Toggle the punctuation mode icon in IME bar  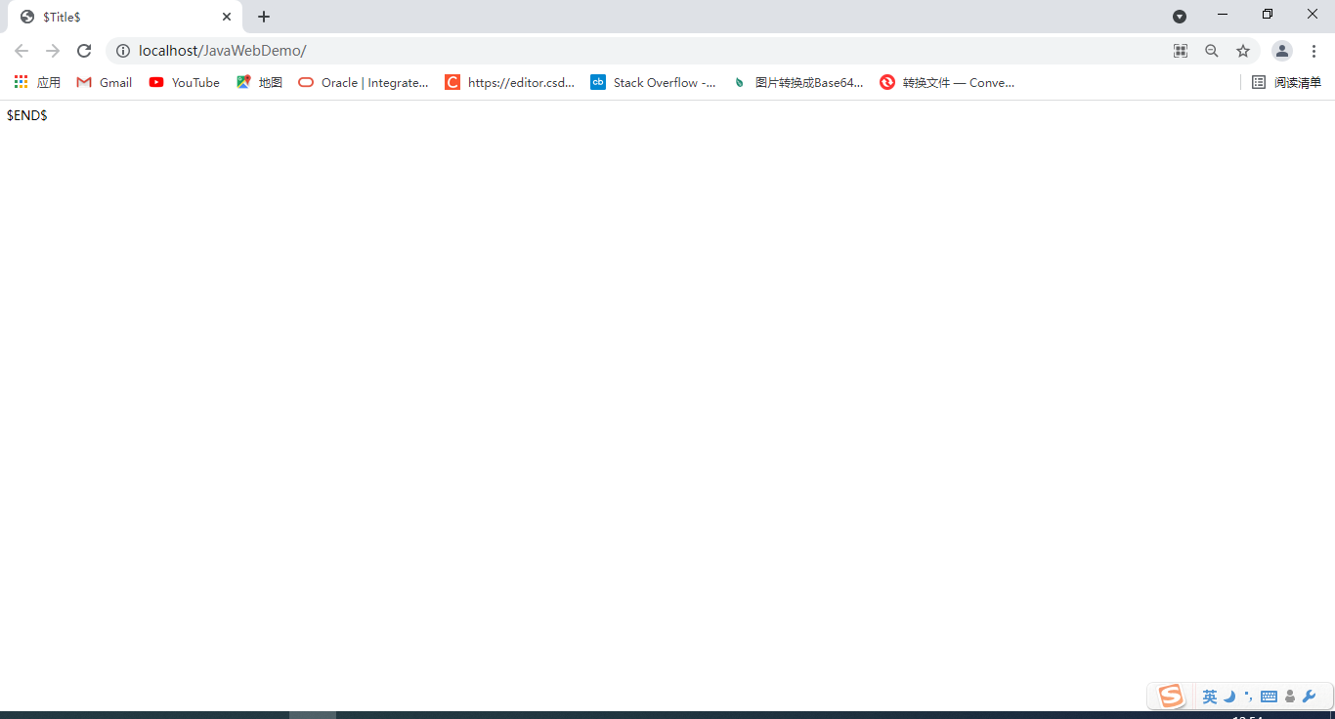tap(1249, 697)
